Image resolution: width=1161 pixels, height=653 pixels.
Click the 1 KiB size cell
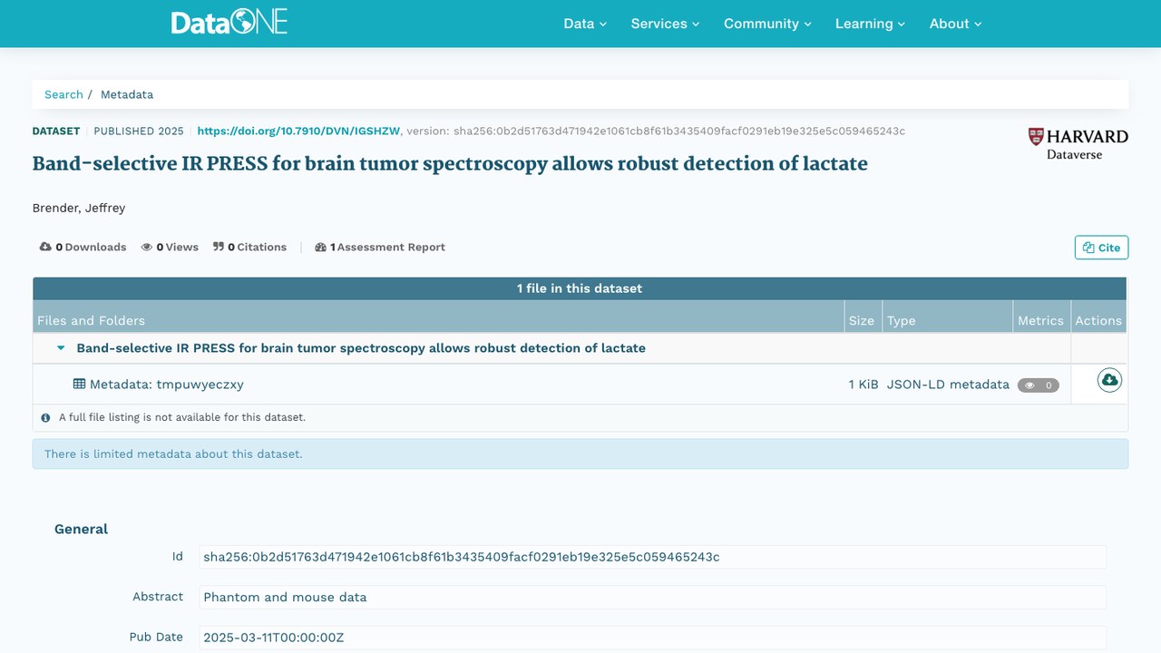point(863,385)
